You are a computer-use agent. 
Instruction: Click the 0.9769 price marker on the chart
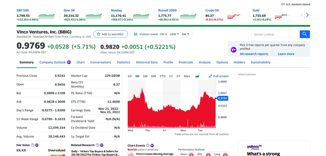point(222,98)
